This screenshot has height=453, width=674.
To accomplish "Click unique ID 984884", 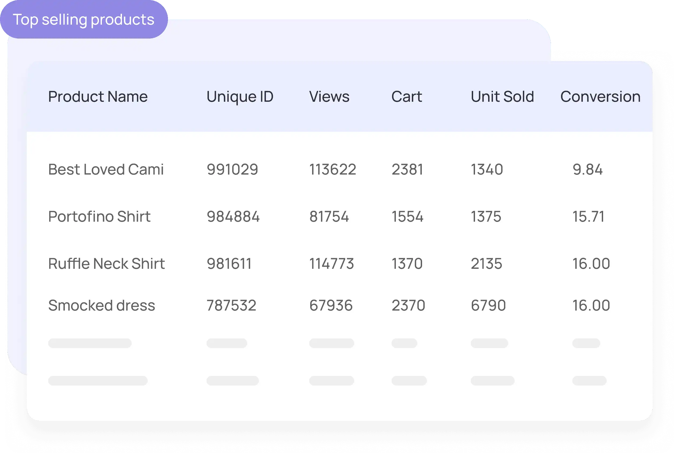I will point(233,216).
